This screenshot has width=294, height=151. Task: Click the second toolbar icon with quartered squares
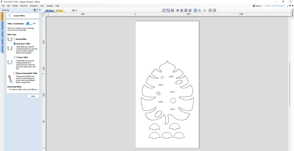168,11
